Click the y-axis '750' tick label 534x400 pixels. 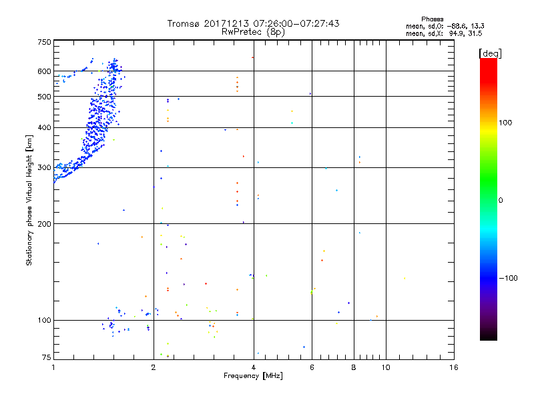pyautogui.click(x=44, y=42)
